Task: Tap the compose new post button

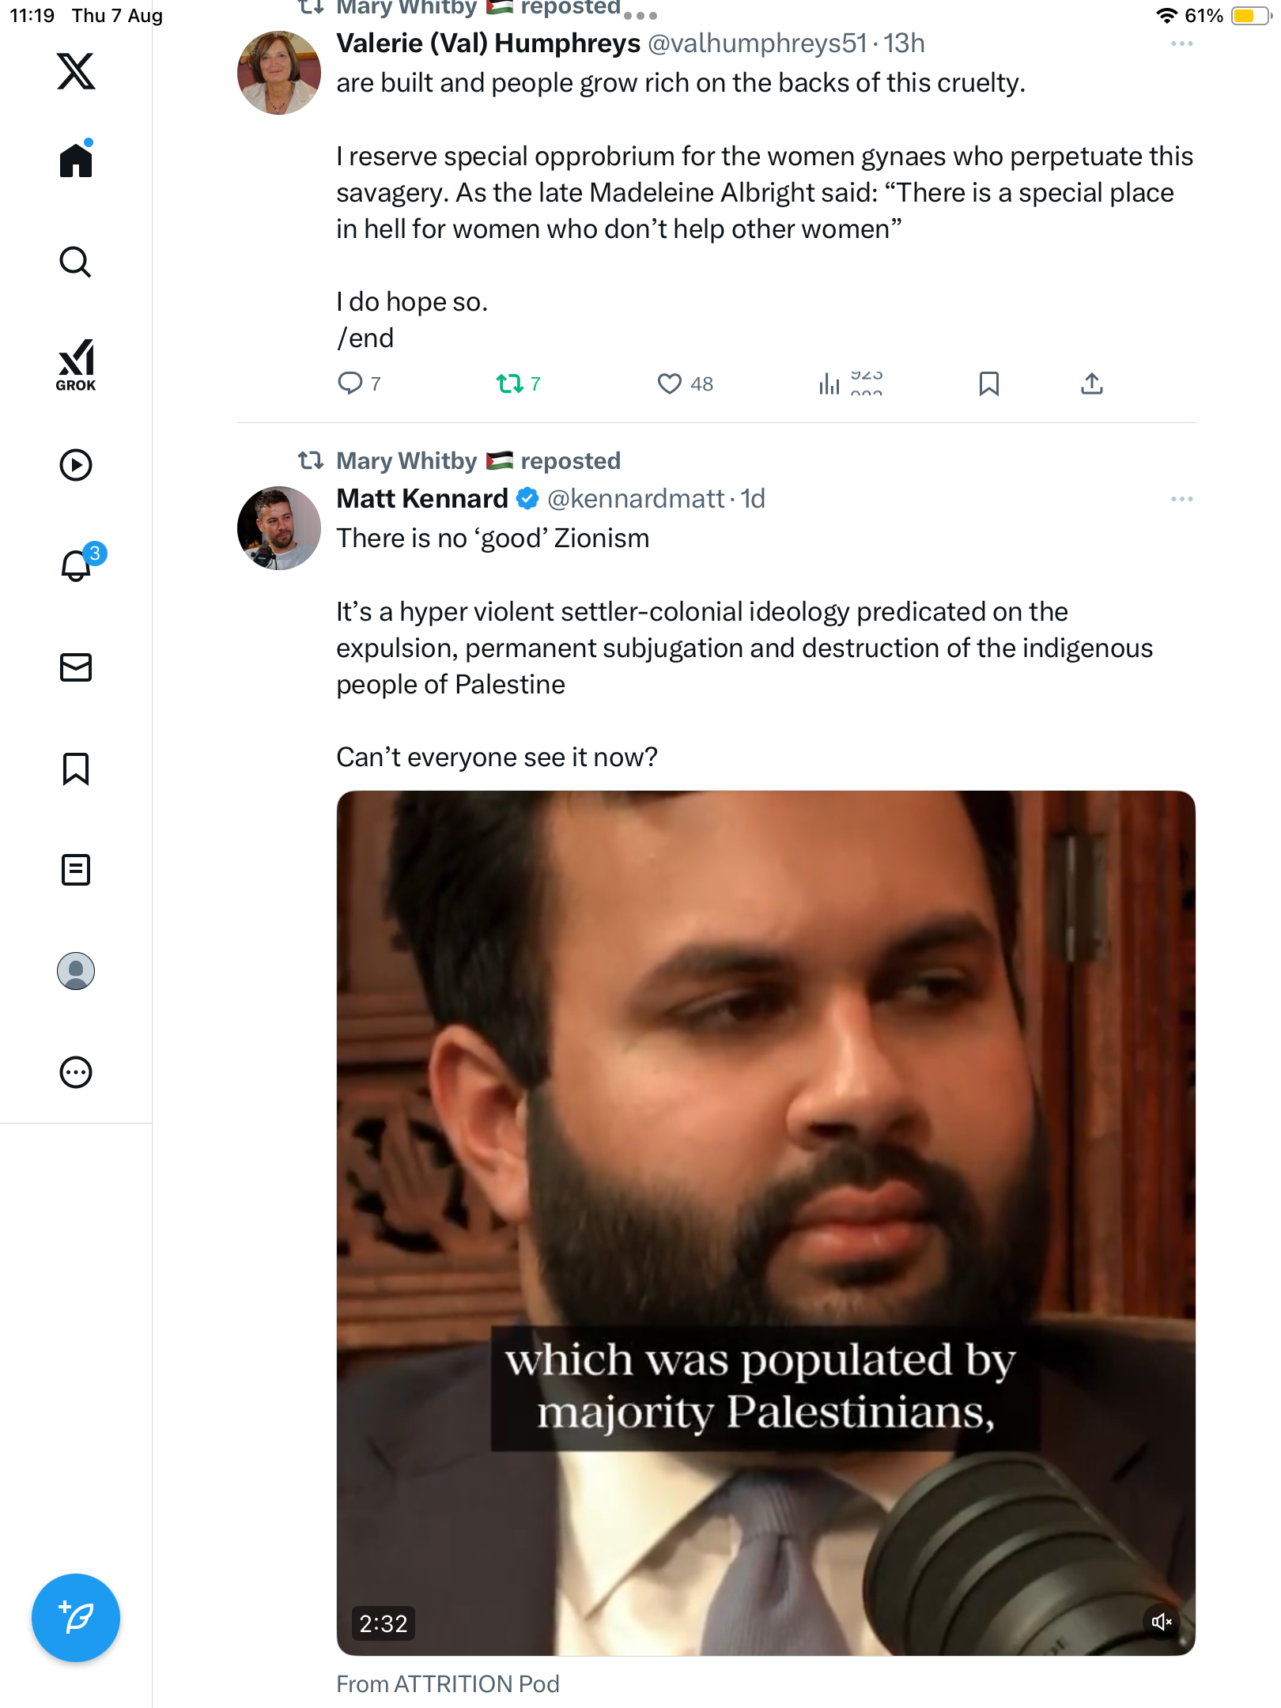Action: [x=76, y=1617]
